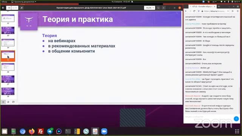Open the 43.2% zoom level dropdown
The image size is (242, 136).
pos(149,8)
